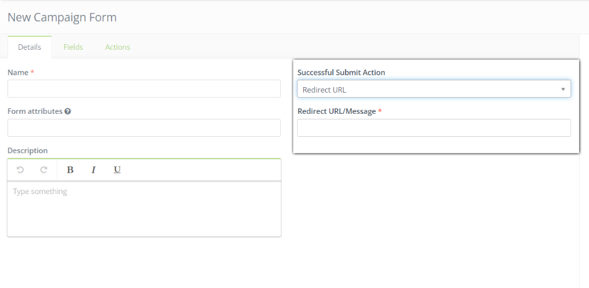This screenshot has height=288, width=589.
Task: Click the Description text area placeholder
Action: click(x=40, y=192)
